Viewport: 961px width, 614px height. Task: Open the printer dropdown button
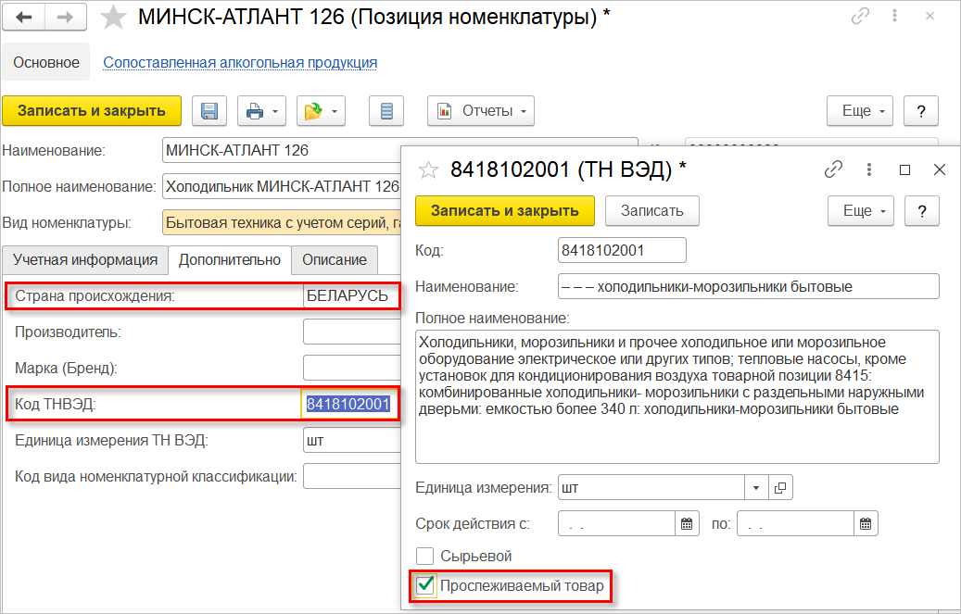[261, 111]
